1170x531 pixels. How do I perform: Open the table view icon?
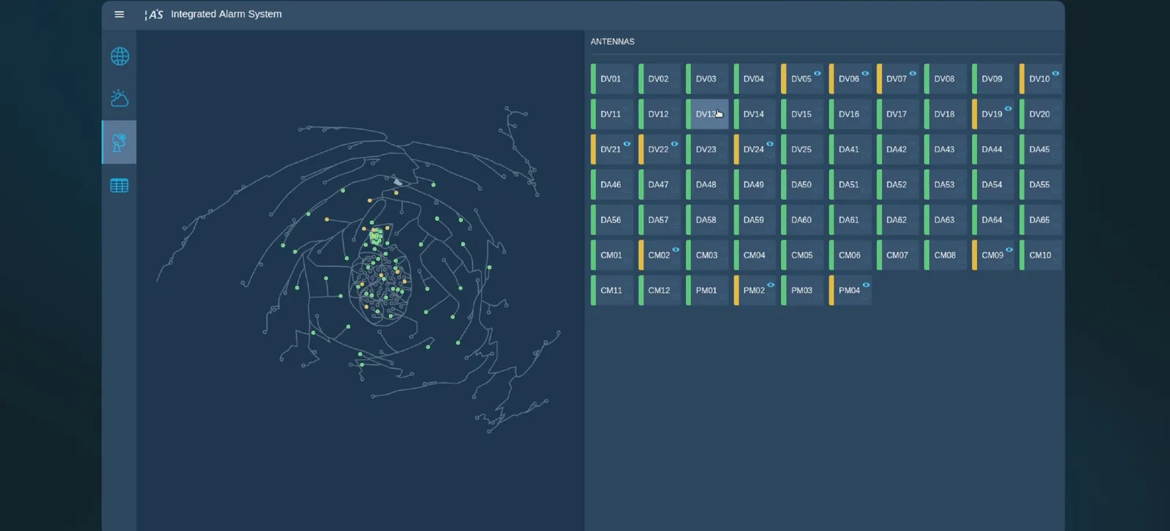(x=119, y=186)
